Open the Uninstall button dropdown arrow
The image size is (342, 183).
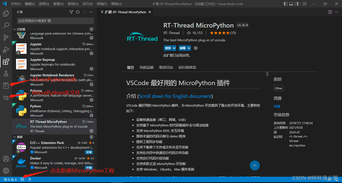(189, 48)
